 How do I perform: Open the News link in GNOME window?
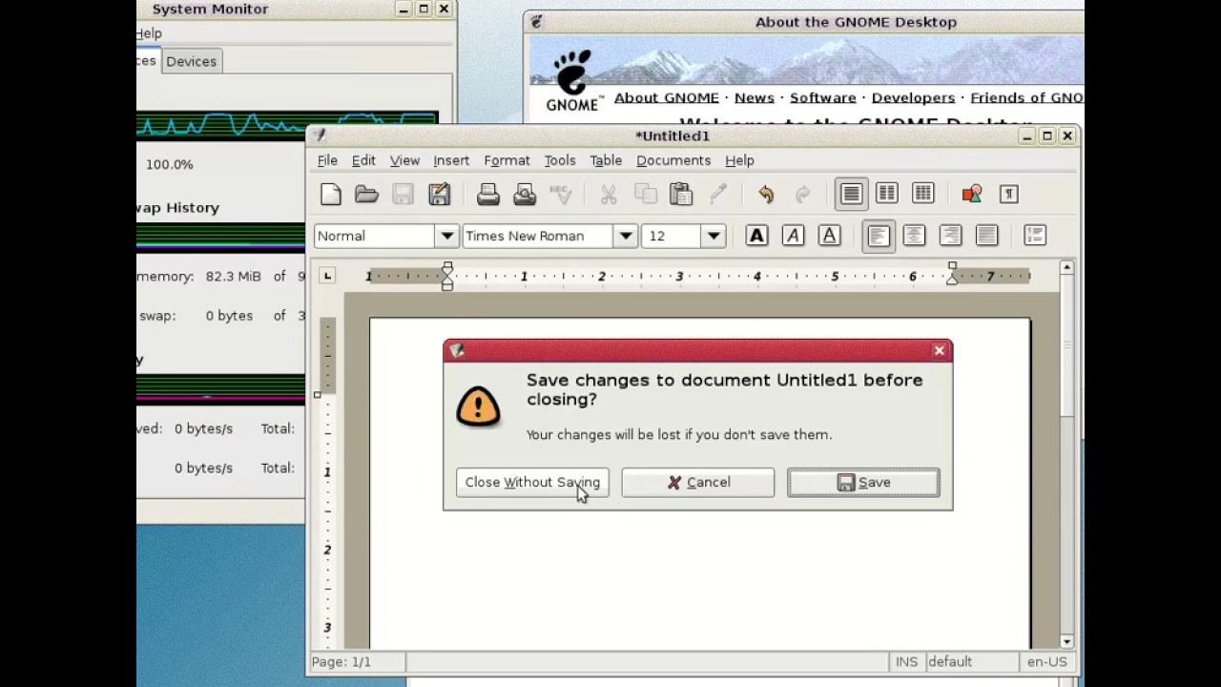[755, 97]
